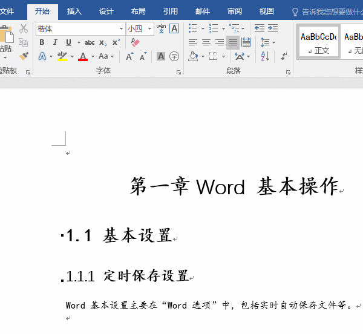Toggle subscript x₂

click(103, 42)
